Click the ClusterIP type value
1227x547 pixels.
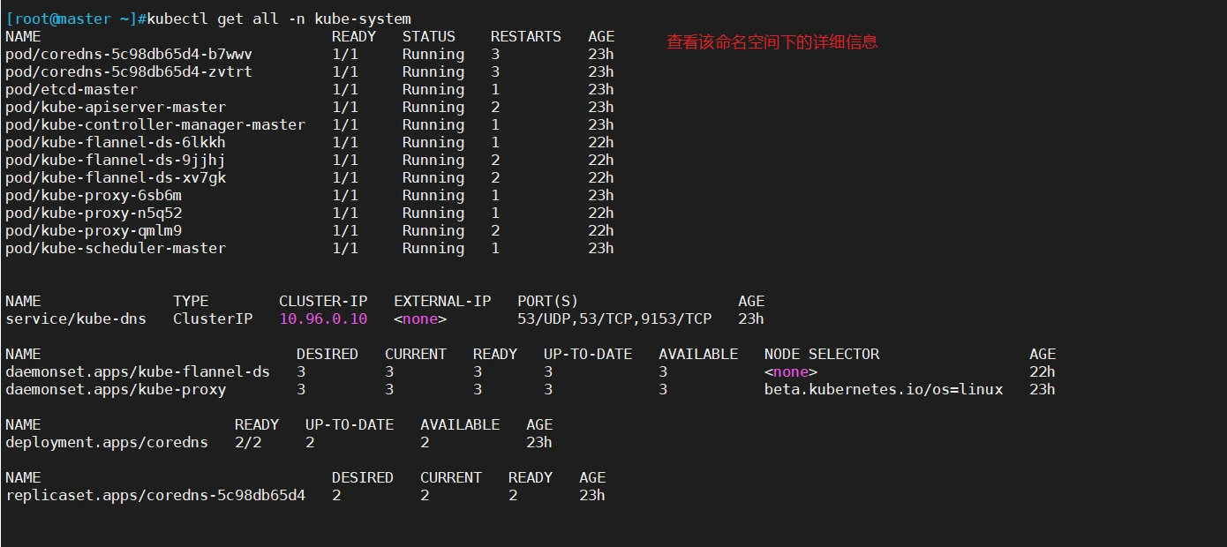[213, 318]
